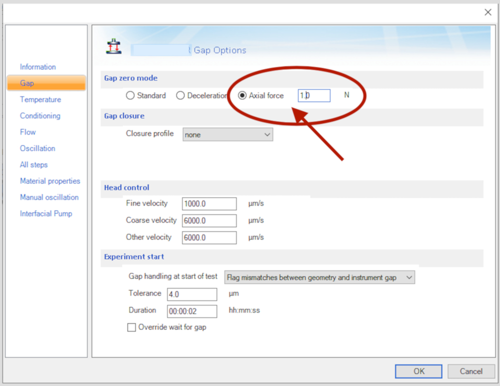Click the Fine velocity input field
Image resolution: width=500 pixels, height=386 pixels.
209,204
